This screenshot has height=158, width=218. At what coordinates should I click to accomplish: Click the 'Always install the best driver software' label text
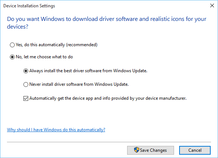(88, 71)
